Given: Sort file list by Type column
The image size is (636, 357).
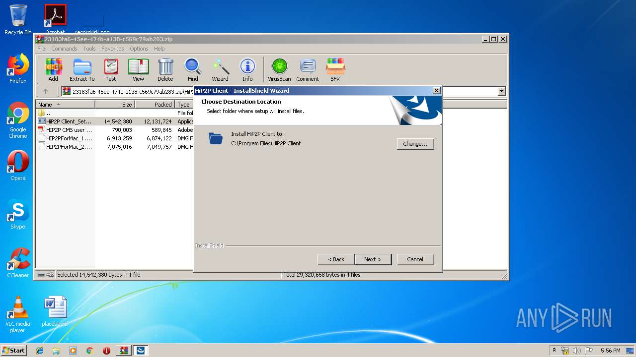Looking at the screenshot, I should click(x=184, y=105).
